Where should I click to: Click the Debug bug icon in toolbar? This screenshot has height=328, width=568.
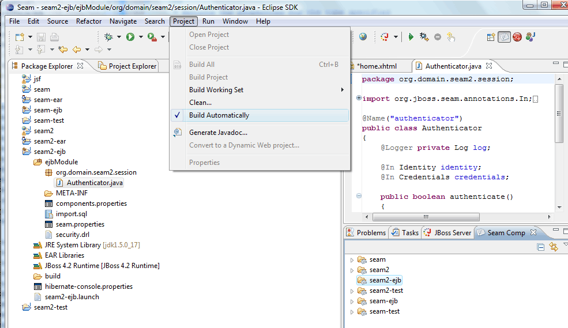[108, 37]
